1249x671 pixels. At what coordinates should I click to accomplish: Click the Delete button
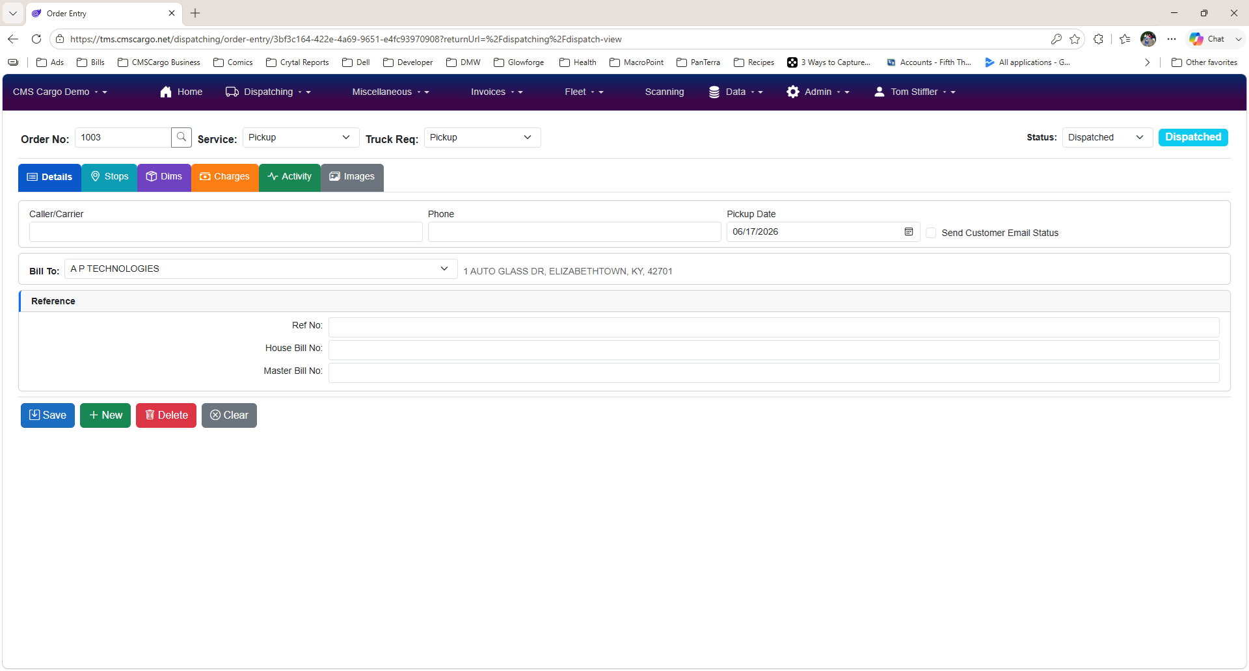pyautogui.click(x=166, y=415)
